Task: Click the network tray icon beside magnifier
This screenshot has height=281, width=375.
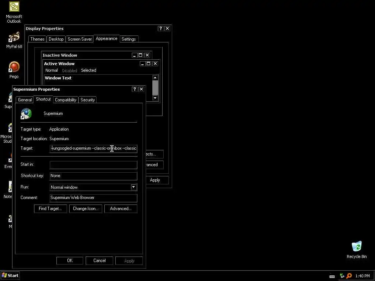Action: click(x=342, y=276)
